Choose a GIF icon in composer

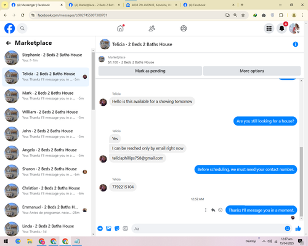125,228
